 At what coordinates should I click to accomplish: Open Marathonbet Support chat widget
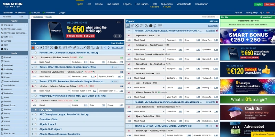pos(263,134)
